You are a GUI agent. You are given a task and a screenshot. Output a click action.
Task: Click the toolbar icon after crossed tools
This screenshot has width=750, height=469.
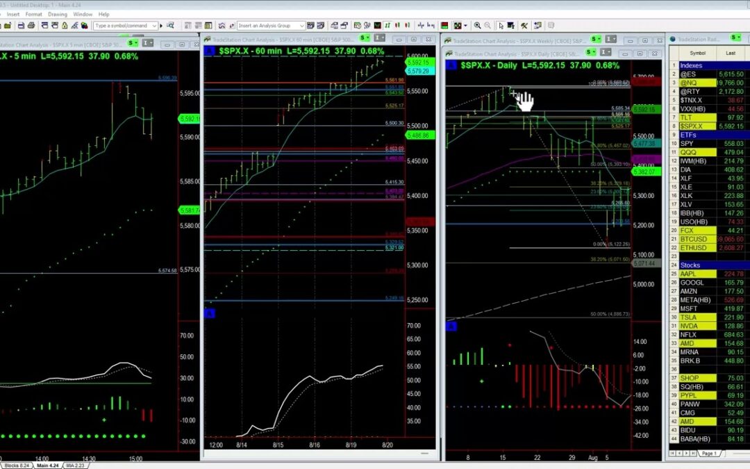click(537, 26)
